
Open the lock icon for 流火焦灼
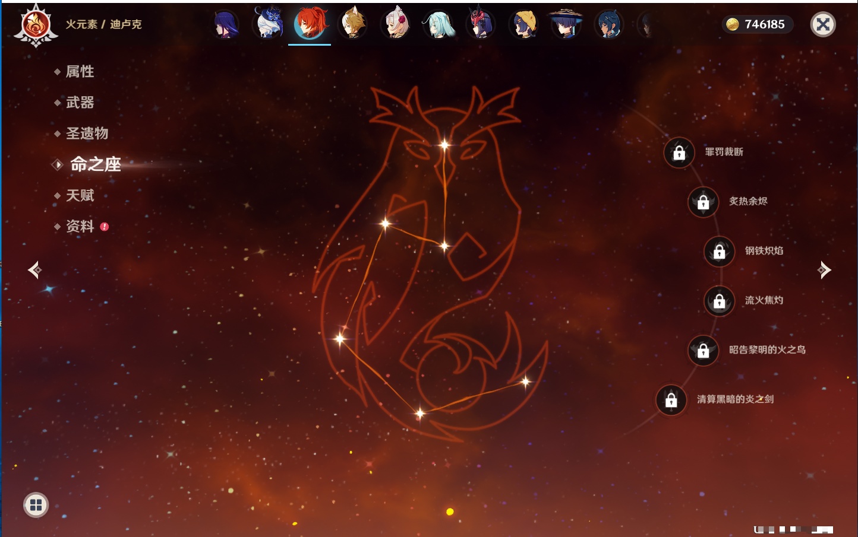point(720,301)
